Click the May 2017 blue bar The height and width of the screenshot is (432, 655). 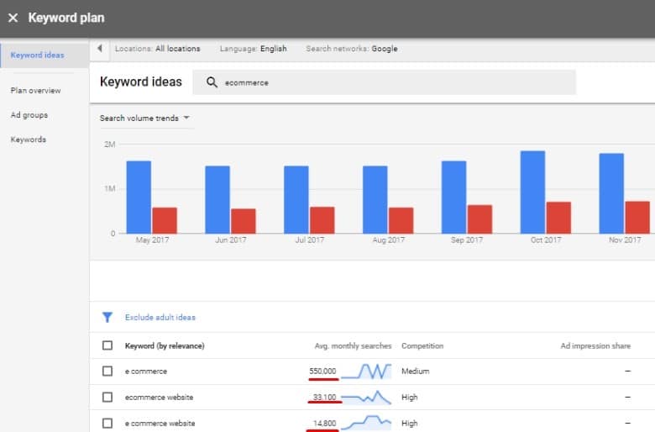click(x=139, y=197)
